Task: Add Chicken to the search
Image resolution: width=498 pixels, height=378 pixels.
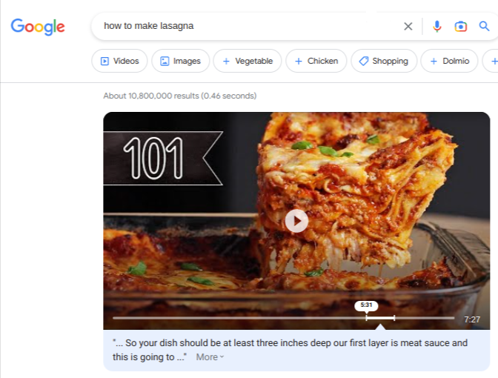Action: pyautogui.click(x=316, y=61)
